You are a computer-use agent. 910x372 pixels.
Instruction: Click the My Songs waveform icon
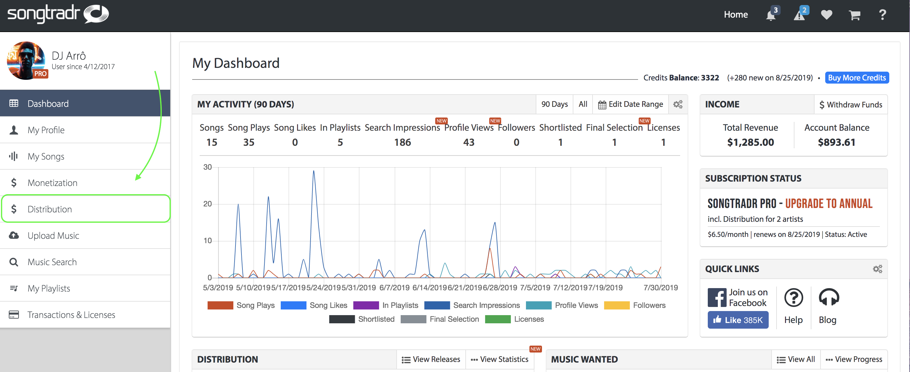[x=14, y=156]
